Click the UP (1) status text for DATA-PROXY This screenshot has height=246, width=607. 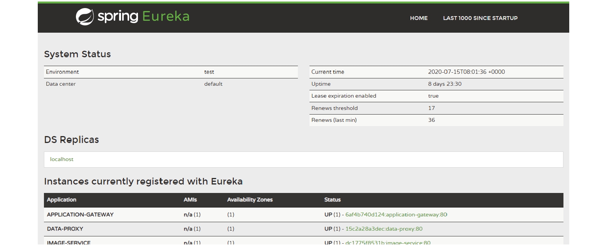click(332, 229)
